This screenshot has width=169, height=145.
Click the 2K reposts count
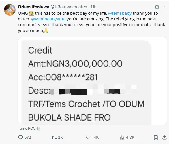coord(61,137)
